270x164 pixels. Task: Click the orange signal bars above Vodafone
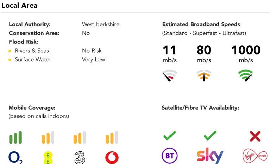click(112, 137)
